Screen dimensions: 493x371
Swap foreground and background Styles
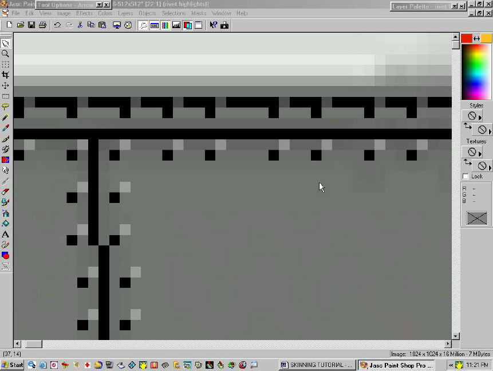point(468,127)
